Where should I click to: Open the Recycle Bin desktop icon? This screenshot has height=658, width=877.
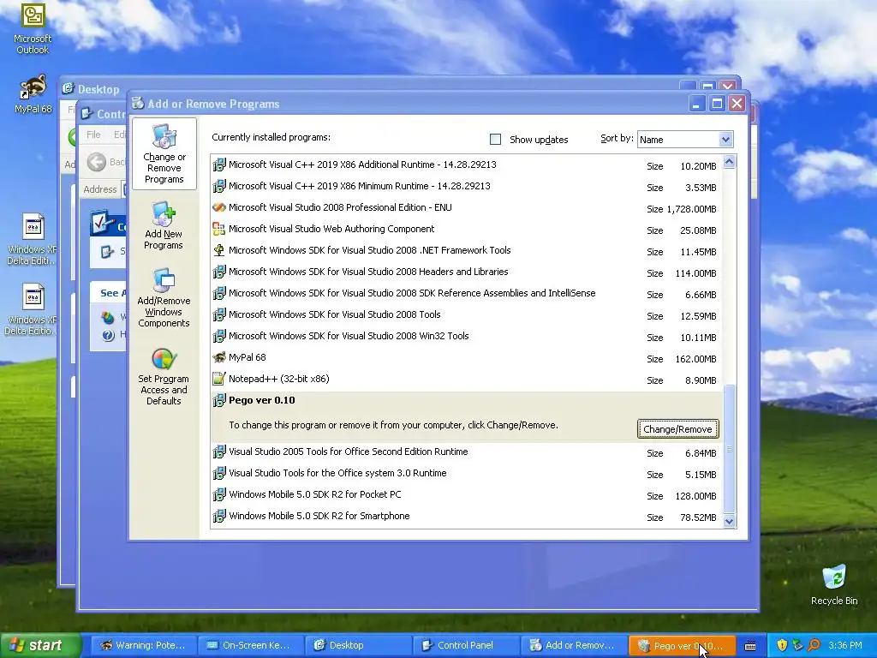coord(834,584)
